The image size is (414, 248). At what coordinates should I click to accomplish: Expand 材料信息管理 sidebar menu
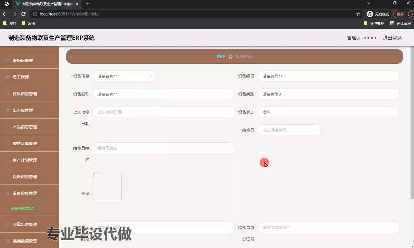[x=29, y=94]
